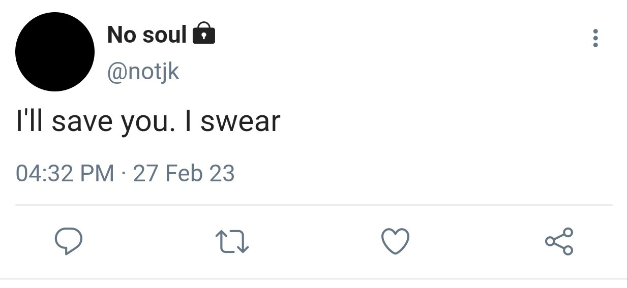The image size is (628, 288).
Task: Click the 27 Feb 23 date
Action: coord(184,174)
